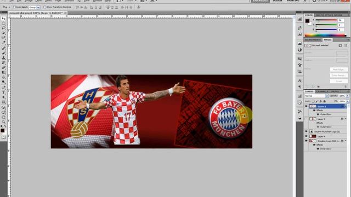Select the Hand tool
This screenshot has height=197, width=351.
point(3,117)
